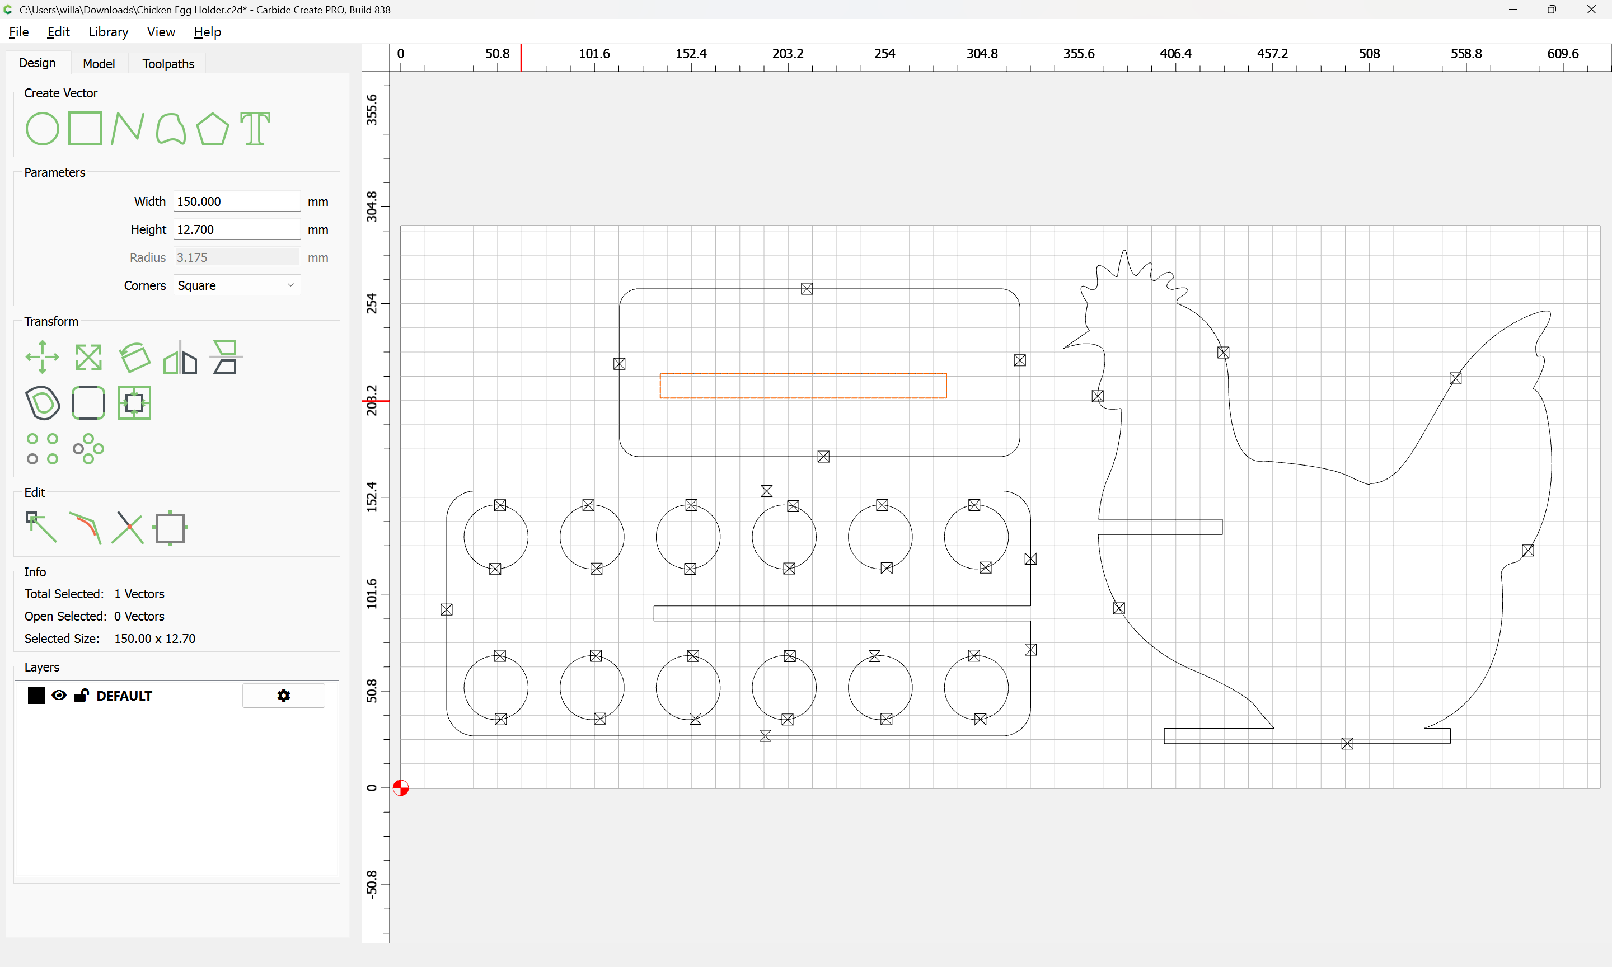Choose the Polyline vector tool
Image resolution: width=1612 pixels, height=967 pixels.
[128, 128]
